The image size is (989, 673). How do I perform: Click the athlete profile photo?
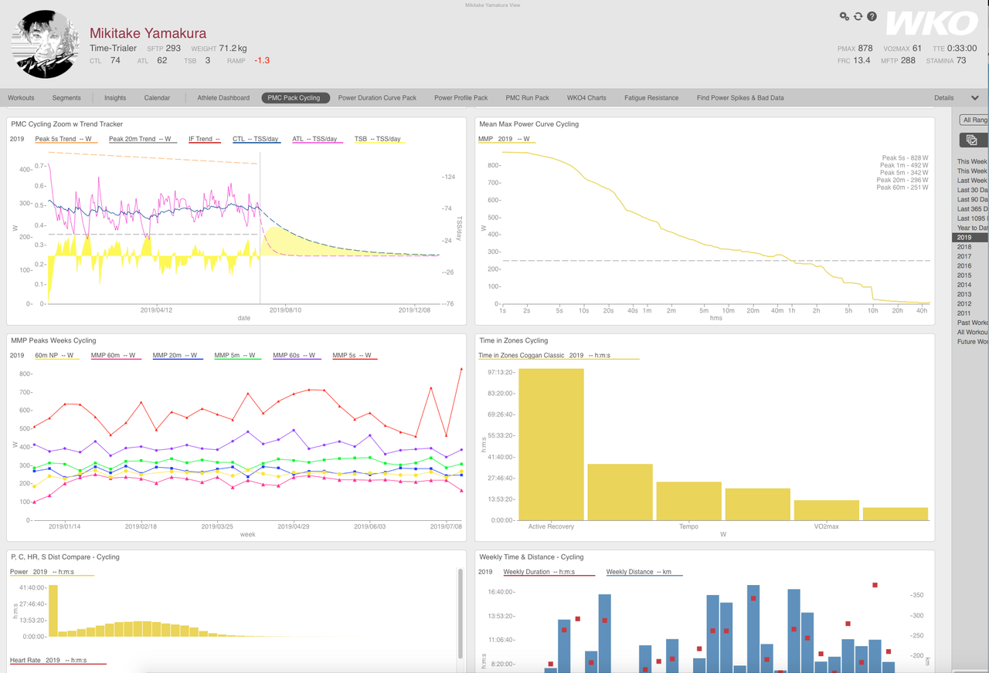click(x=45, y=45)
